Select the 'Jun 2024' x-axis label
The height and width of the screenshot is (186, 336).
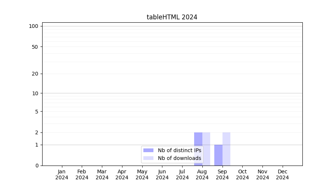click(162, 174)
